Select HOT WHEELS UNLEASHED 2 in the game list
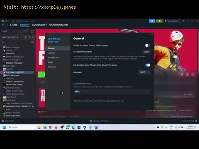The width and height of the screenshot is (199, 149). (x=18, y=106)
